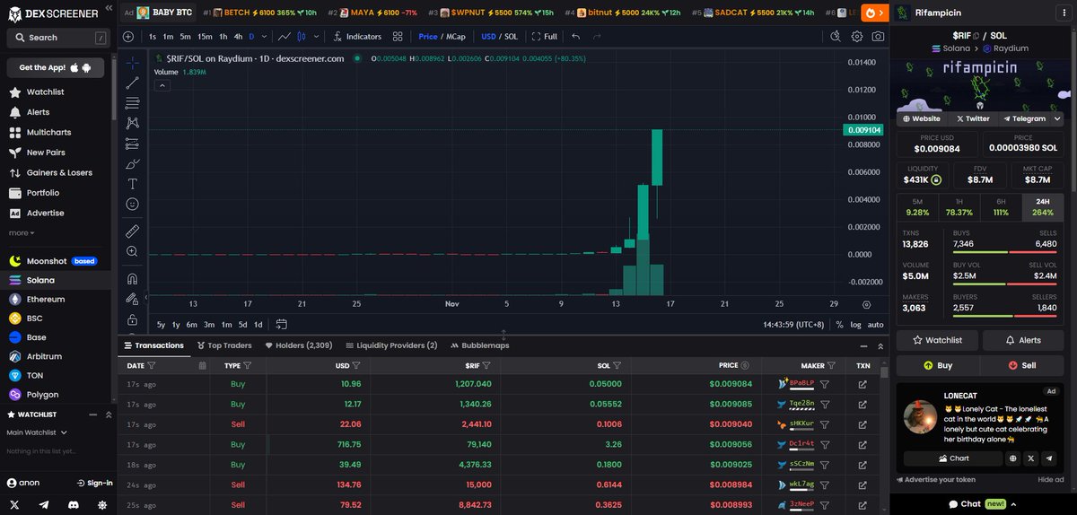
Task: Switch chart denomination to SOL
Action: tap(511, 37)
